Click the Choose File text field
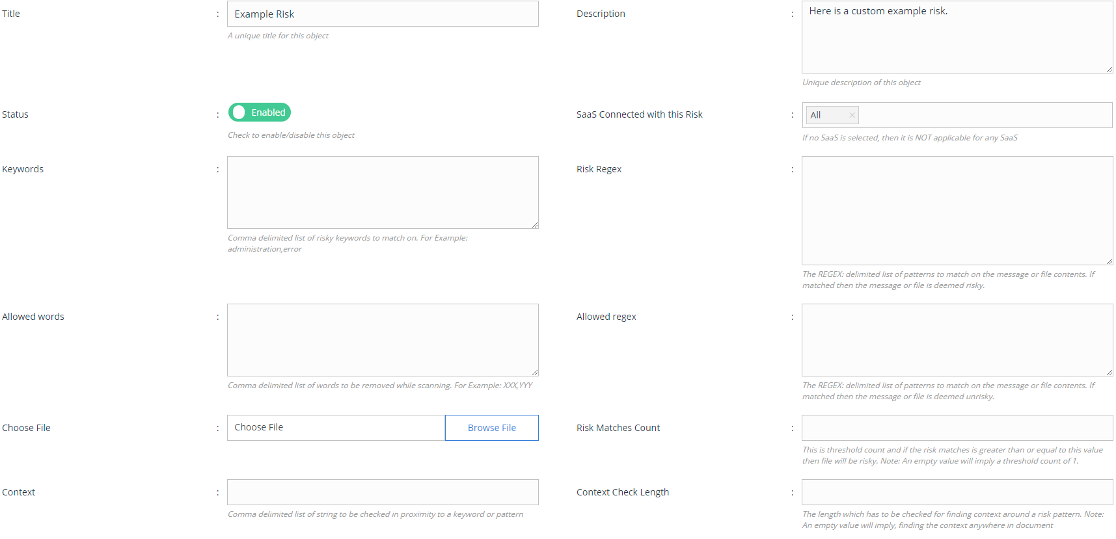 336,428
